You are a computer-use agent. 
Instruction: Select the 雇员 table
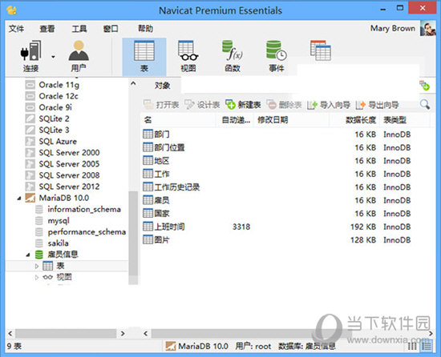(156, 200)
